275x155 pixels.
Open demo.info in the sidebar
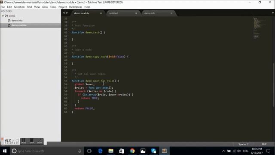17,21
